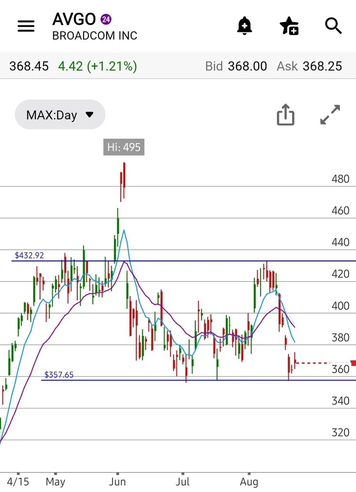This screenshot has height=492, width=356.
Task: Tap the AVGO ticker symbol
Action: [74, 19]
